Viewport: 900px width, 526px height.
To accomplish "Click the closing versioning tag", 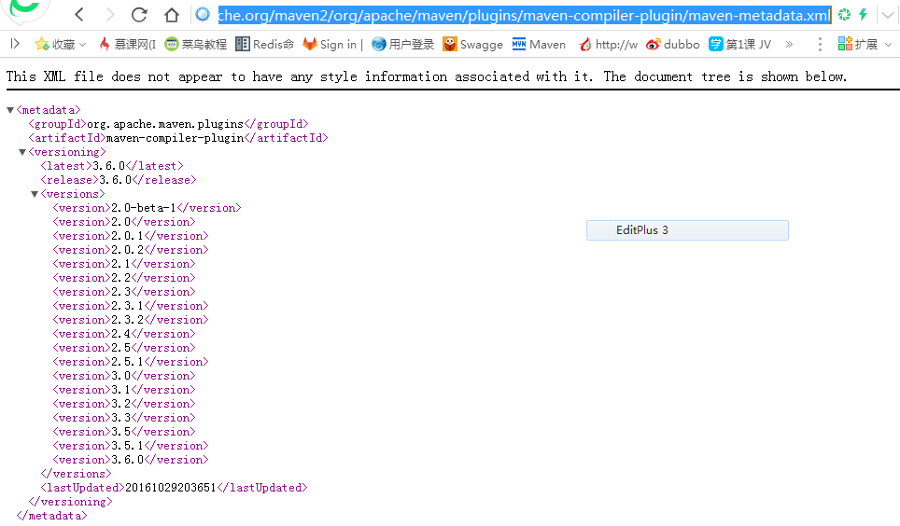I will pyautogui.click(x=70, y=502).
